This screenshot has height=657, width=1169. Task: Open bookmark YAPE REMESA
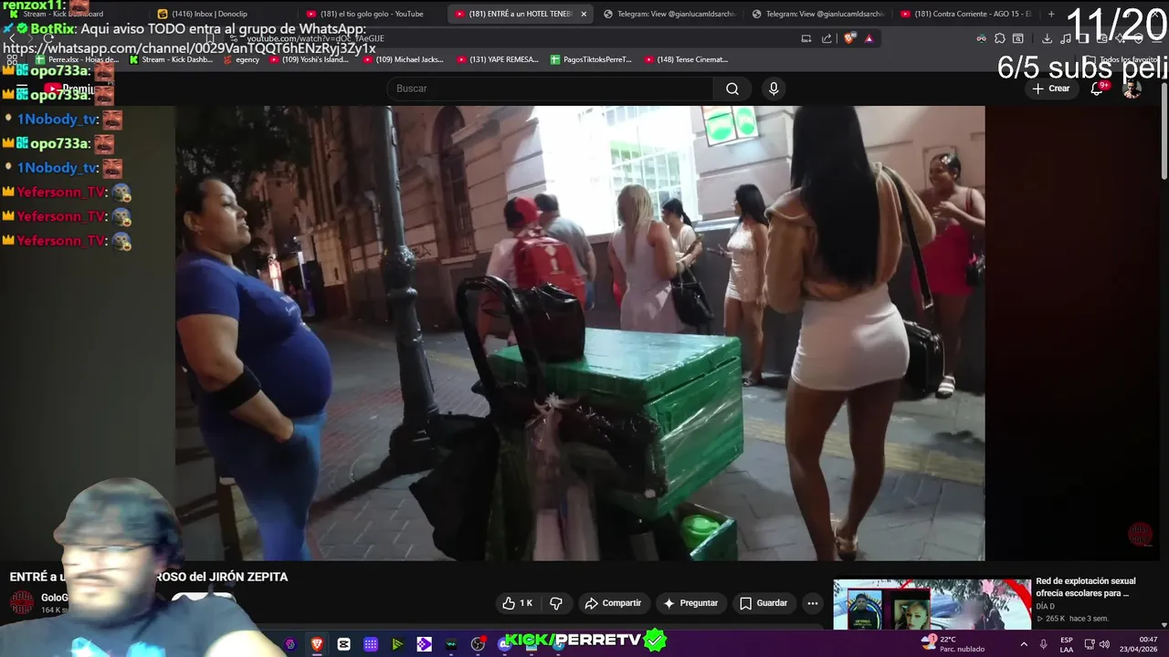point(497,59)
